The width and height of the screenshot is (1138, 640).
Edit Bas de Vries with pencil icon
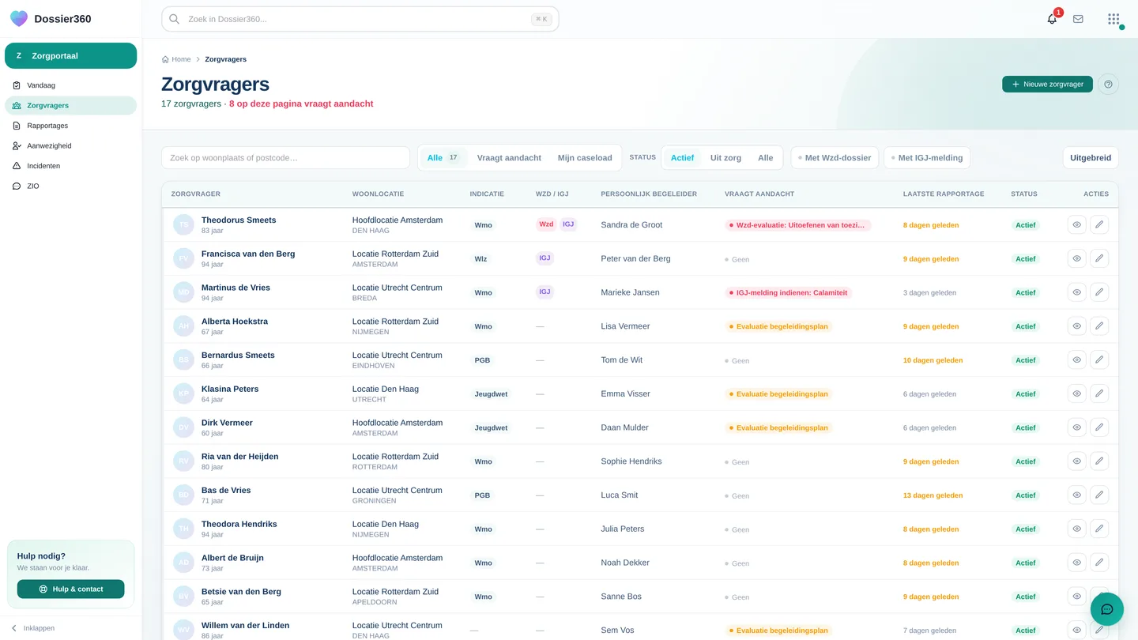(x=1098, y=495)
